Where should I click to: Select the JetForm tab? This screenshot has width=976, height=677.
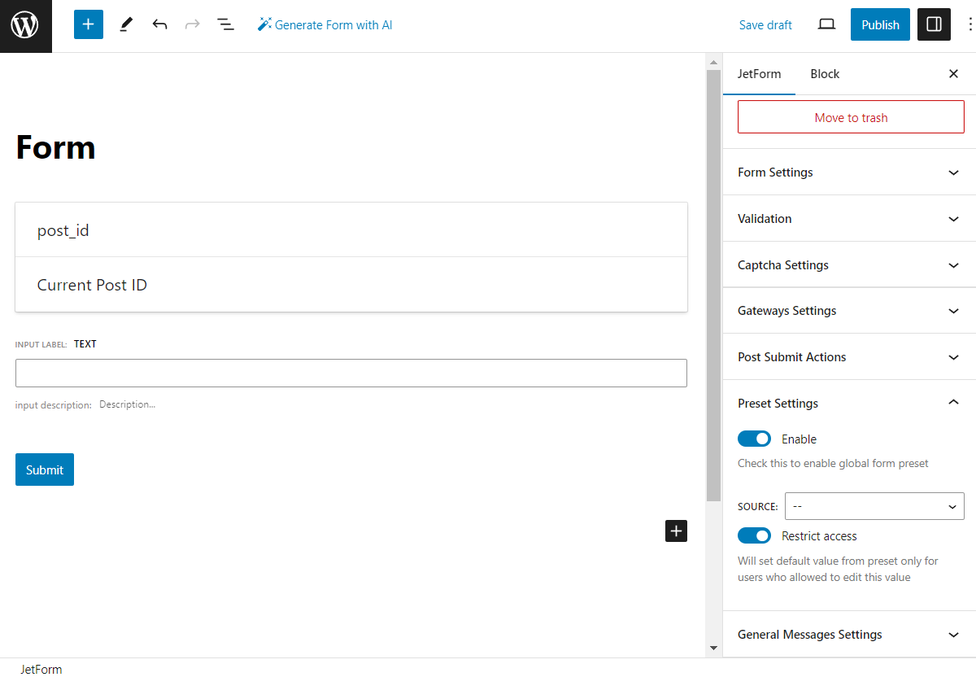[x=759, y=74]
